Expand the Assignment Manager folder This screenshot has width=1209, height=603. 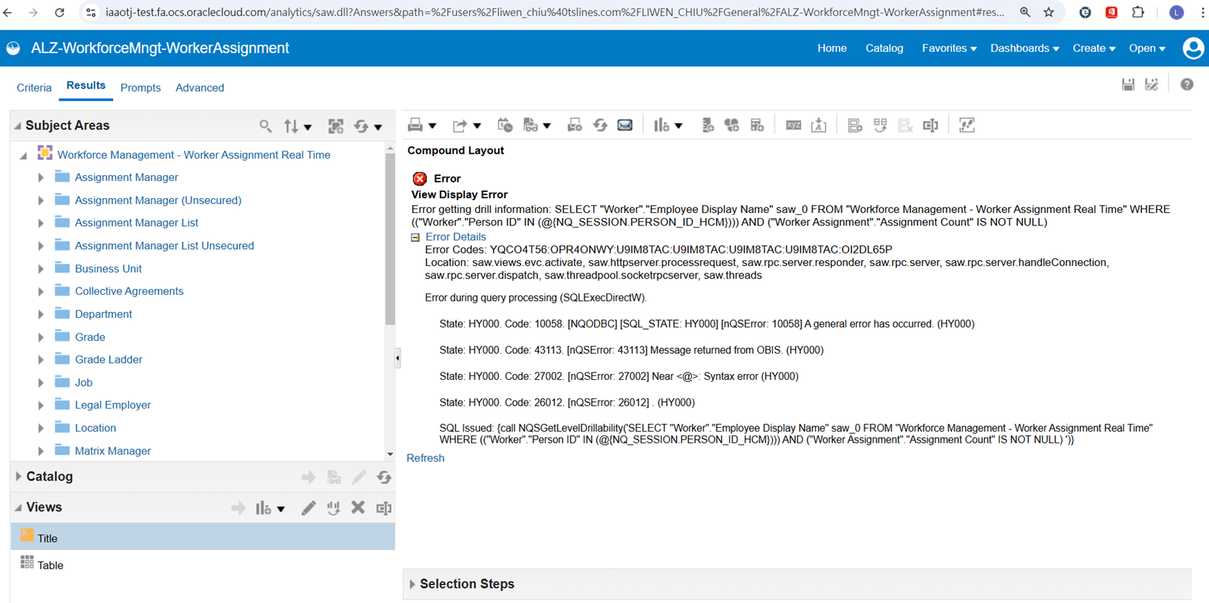(x=41, y=177)
